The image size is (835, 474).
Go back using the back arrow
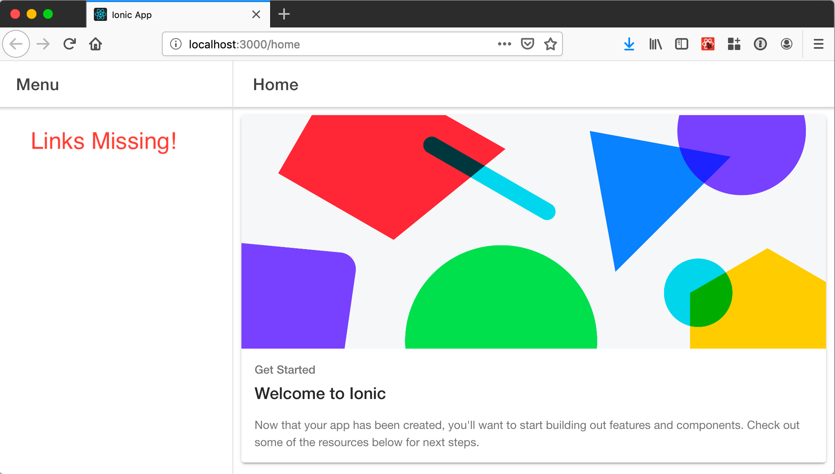tap(16, 44)
